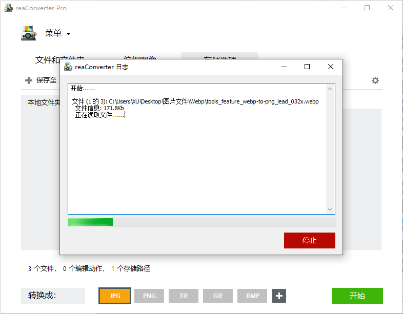
Task: Click the reaConverter 日志 title bar icon
Action: [x=68, y=67]
